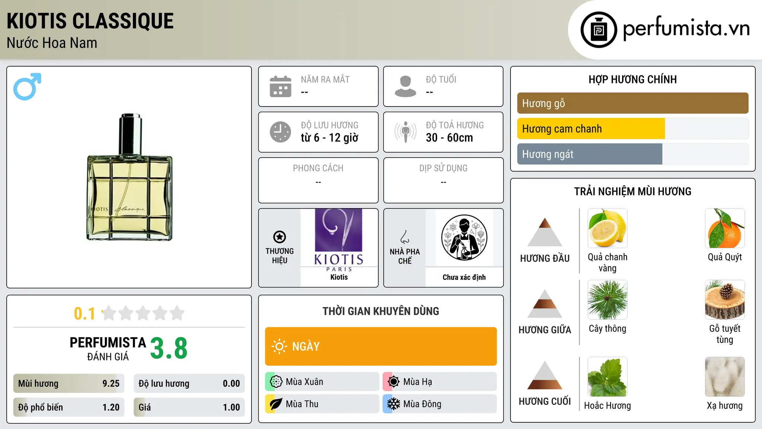Click the Phong cách heading

pyautogui.click(x=318, y=168)
